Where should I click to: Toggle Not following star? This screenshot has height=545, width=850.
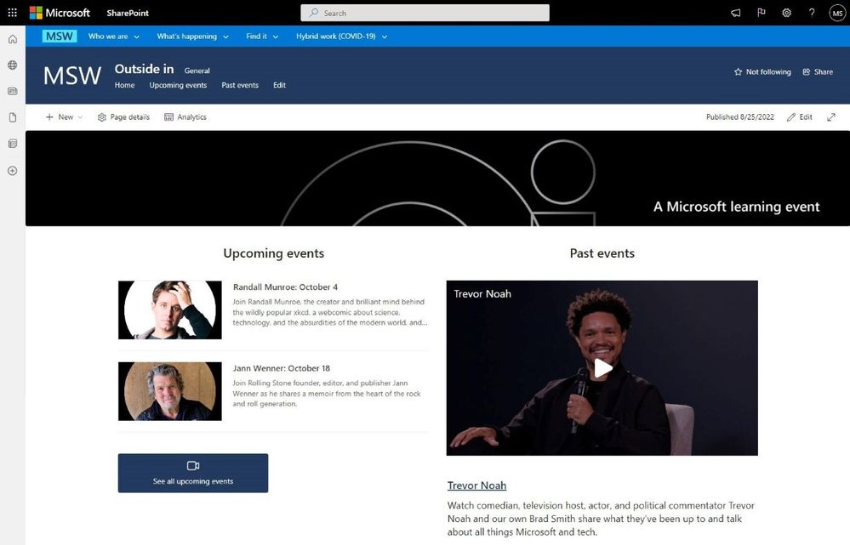pyautogui.click(x=762, y=71)
